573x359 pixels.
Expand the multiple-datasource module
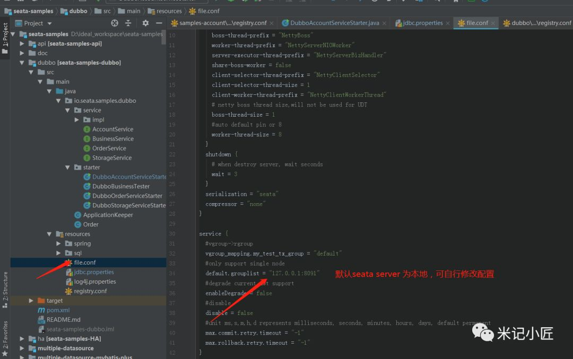coord(22,348)
